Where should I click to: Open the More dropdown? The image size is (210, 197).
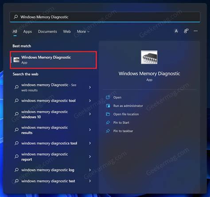click(x=83, y=32)
